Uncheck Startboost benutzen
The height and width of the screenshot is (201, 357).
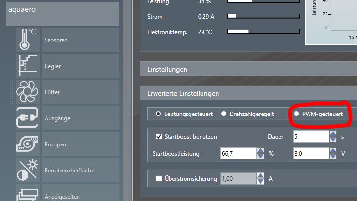159,137
